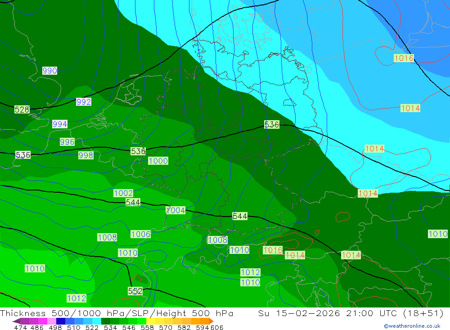The width and height of the screenshot is (450, 330).
Task: Select the legend value 558
Action: (147, 327)
